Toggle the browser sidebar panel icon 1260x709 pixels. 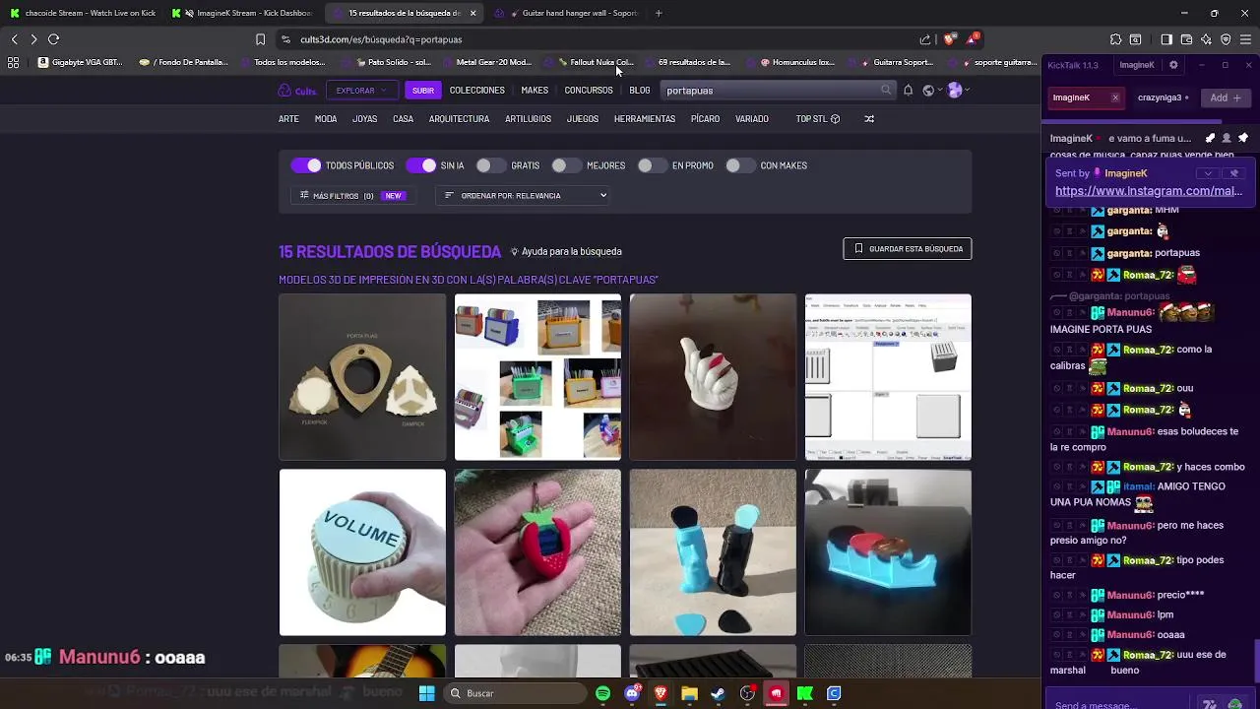coord(1165,39)
